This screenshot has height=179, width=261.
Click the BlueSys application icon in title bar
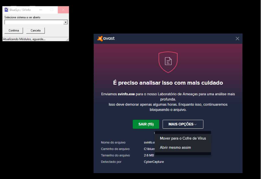[6, 10]
